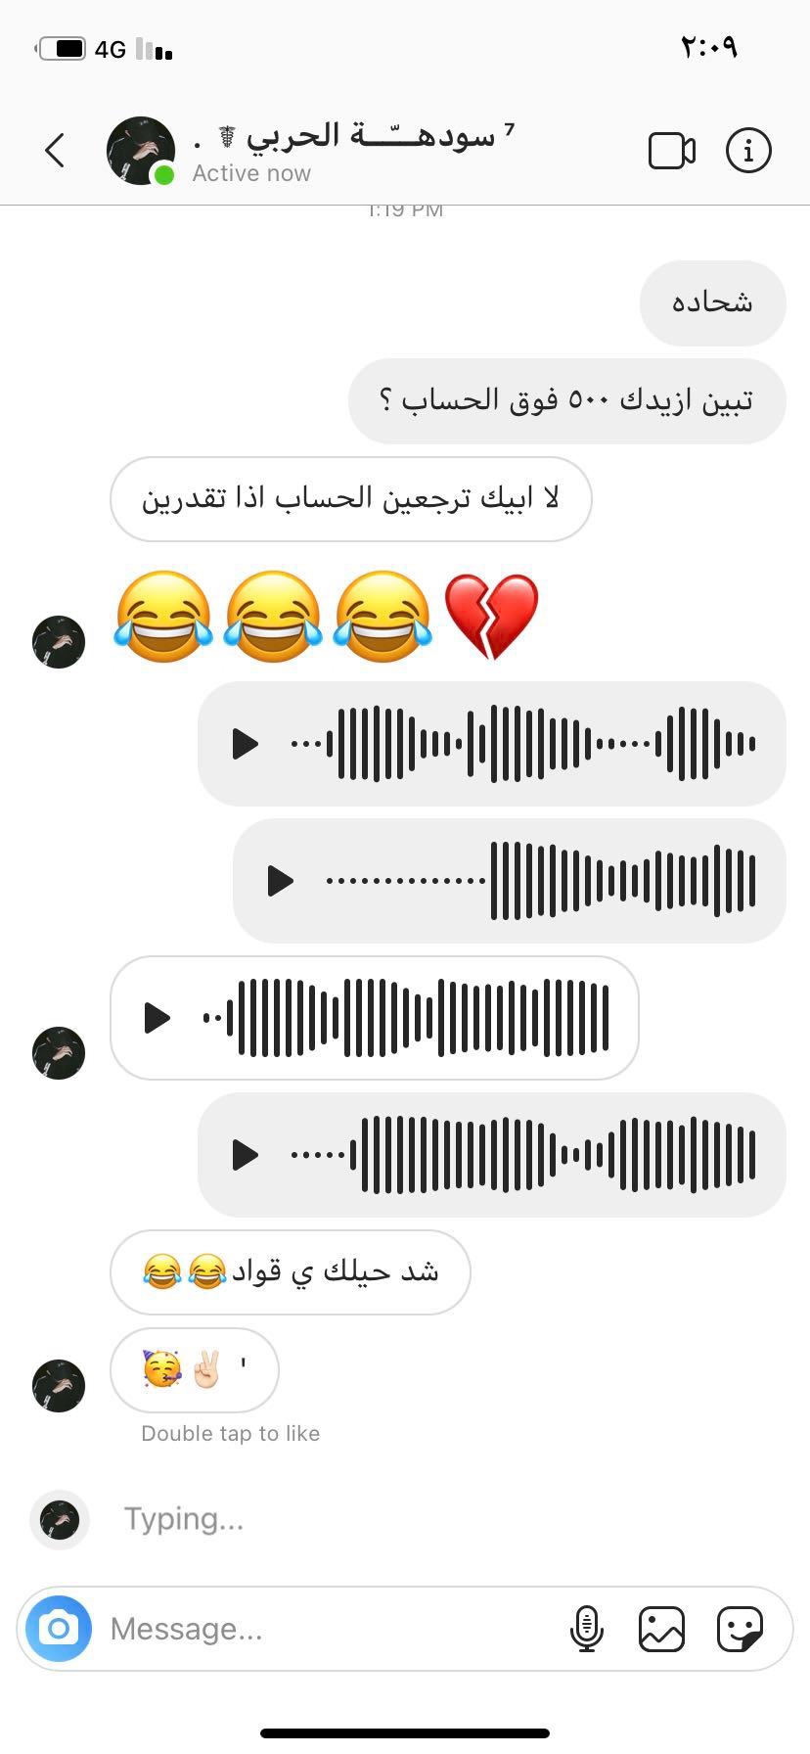
Task: Seek in first voice message waveform
Action: click(x=523, y=744)
